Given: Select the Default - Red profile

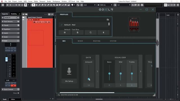Looking at the screenshot, I should tap(84, 25).
